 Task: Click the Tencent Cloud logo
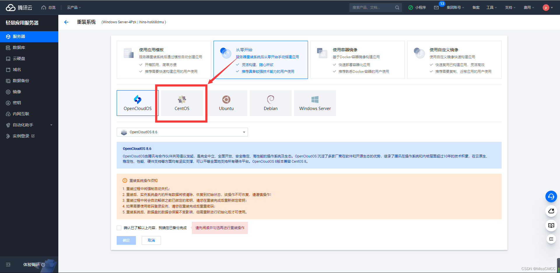pos(19,8)
